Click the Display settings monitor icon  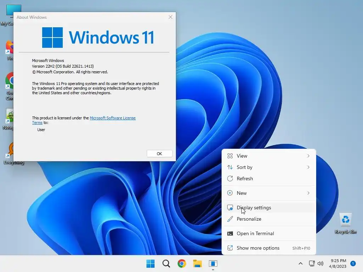pos(230,208)
